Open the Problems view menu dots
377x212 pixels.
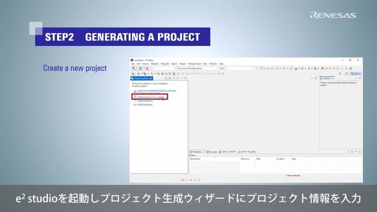click(x=352, y=152)
